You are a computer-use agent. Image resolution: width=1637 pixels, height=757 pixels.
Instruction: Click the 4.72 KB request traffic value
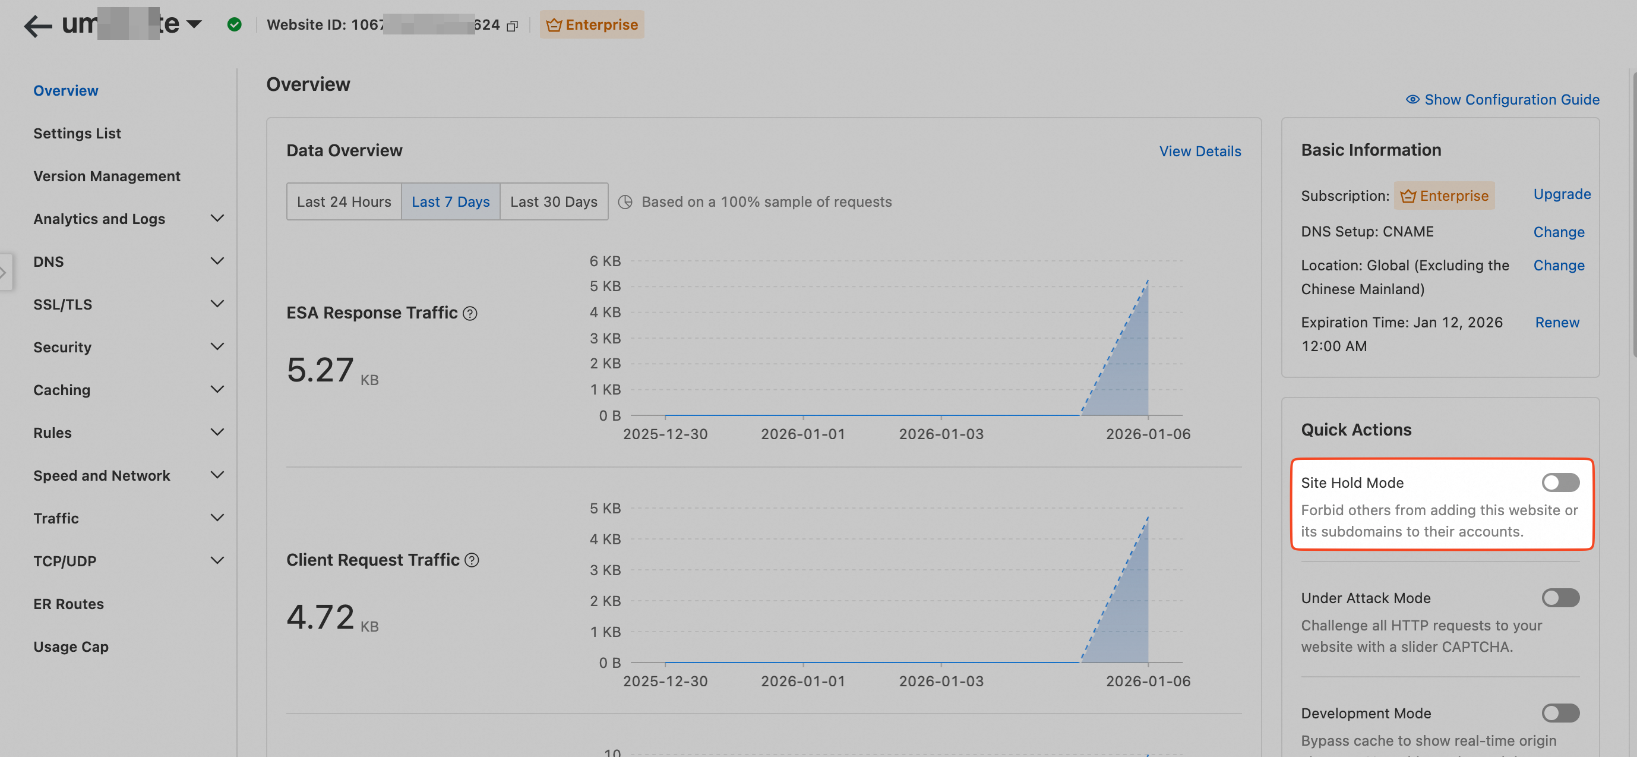point(333,617)
